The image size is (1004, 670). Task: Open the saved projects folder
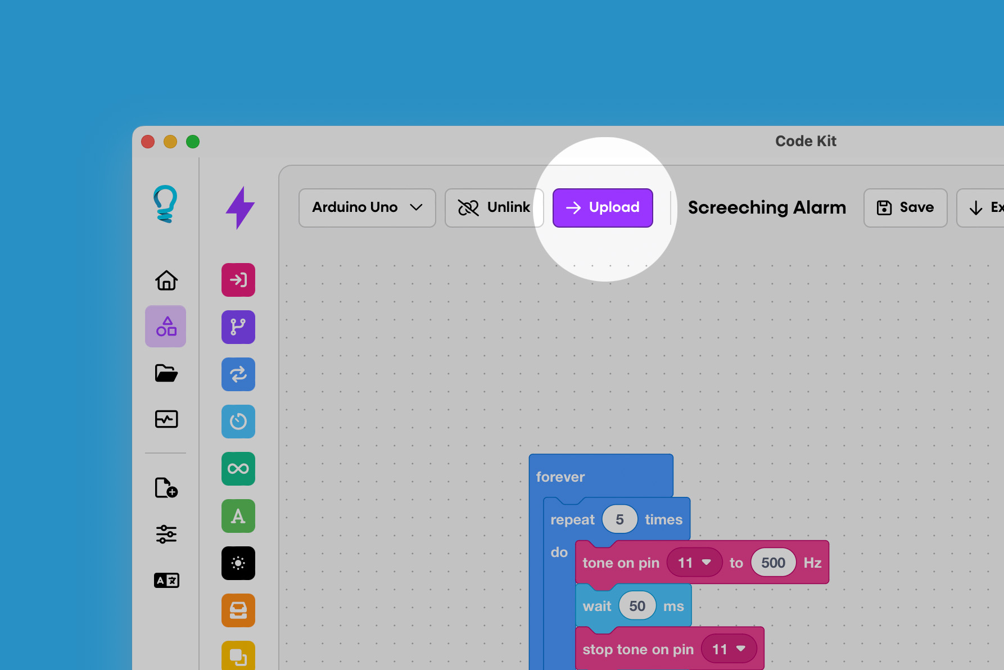click(x=165, y=373)
